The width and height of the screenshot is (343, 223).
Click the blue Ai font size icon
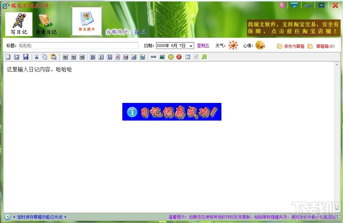tap(134, 57)
